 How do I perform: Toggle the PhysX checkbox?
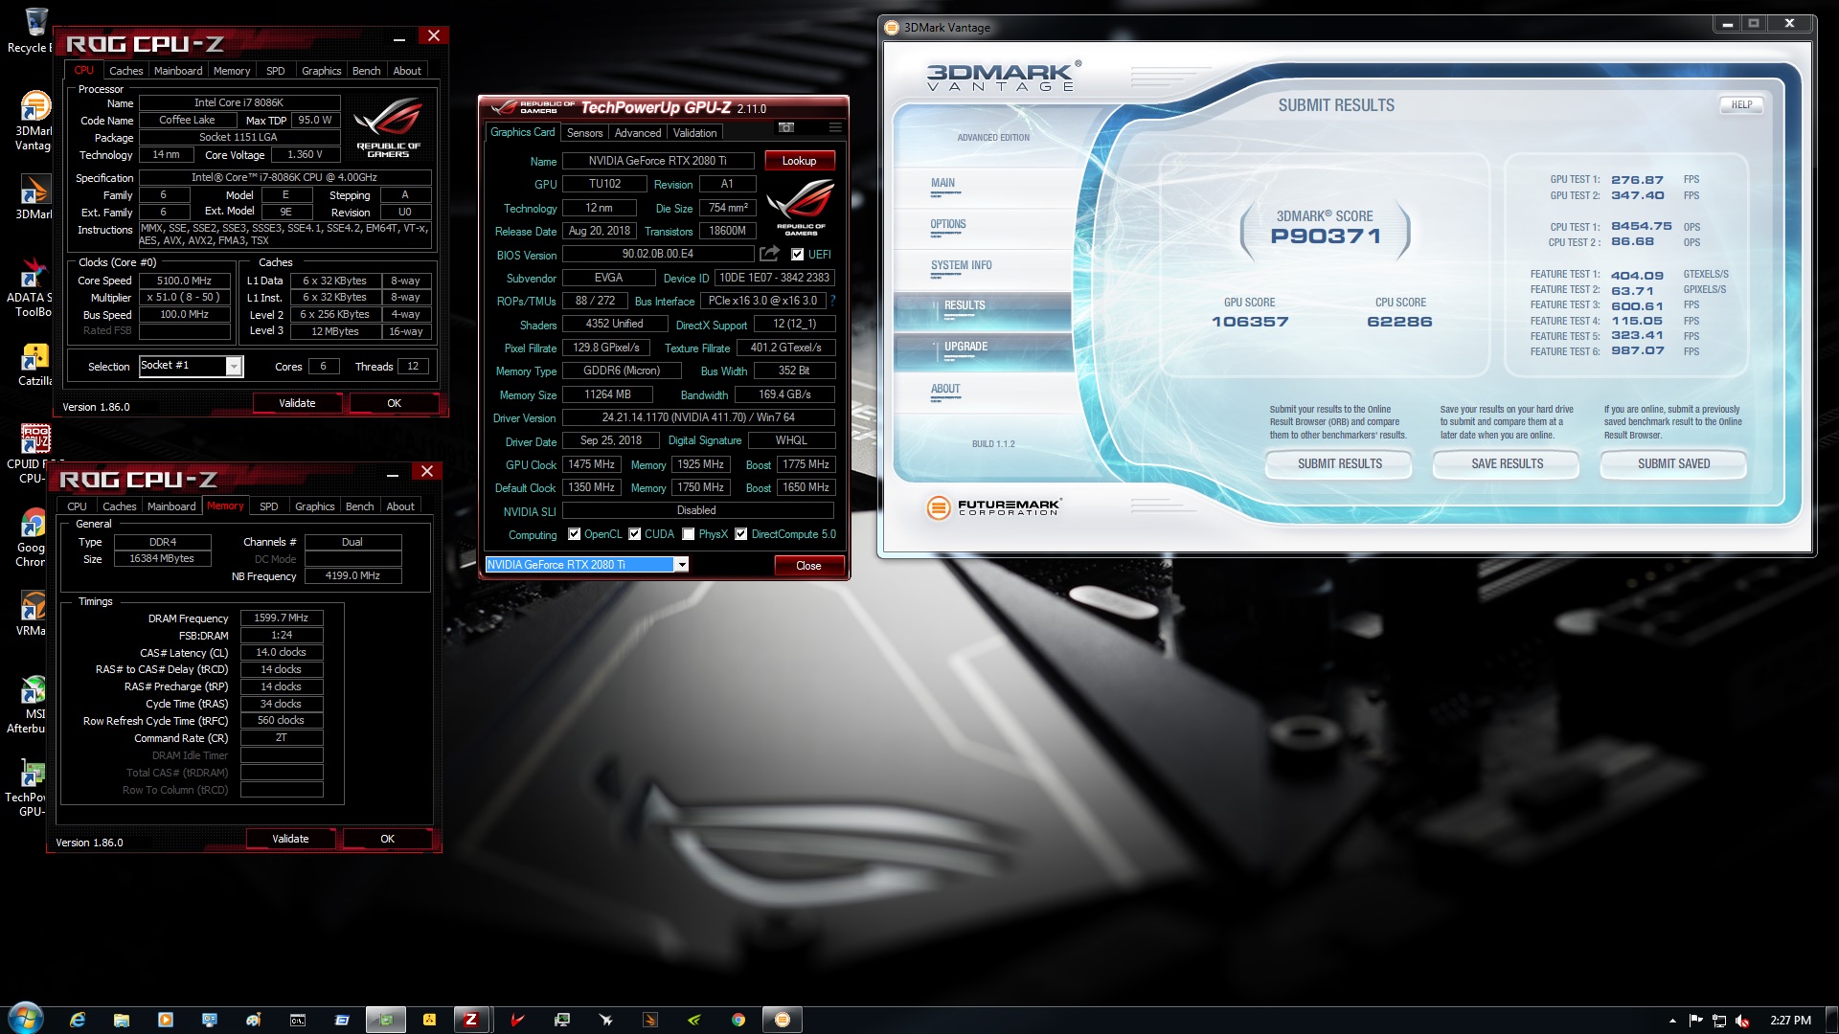(688, 534)
